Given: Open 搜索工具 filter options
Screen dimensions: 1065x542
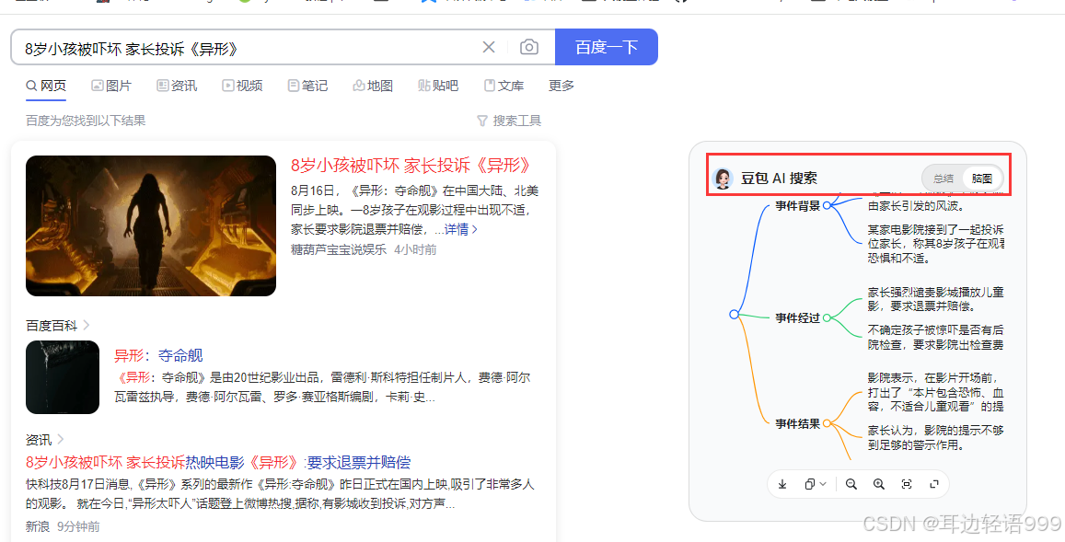Looking at the screenshot, I should tap(509, 121).
